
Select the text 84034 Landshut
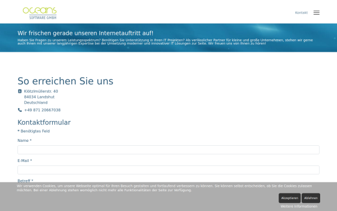(x=39, y=97)
